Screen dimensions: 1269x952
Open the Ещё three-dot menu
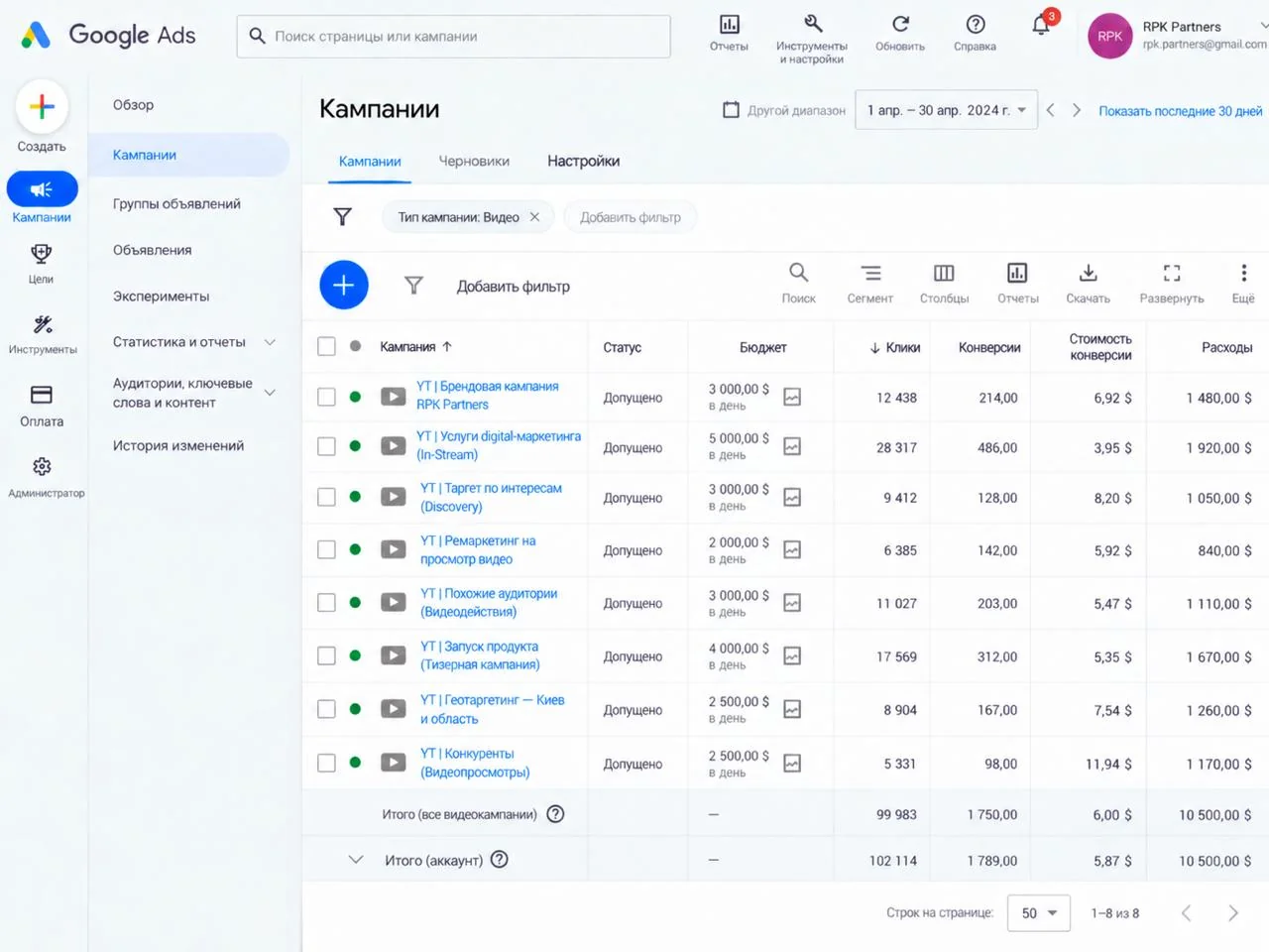click(1243, 273)
